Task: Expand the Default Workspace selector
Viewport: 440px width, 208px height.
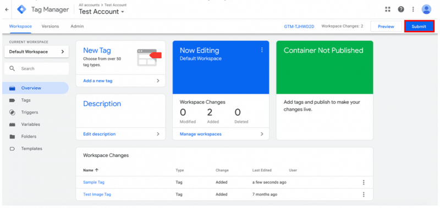Action: (x=36, y=52)
